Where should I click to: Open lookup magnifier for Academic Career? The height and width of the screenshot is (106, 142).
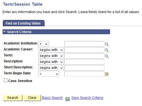[107, 50]
